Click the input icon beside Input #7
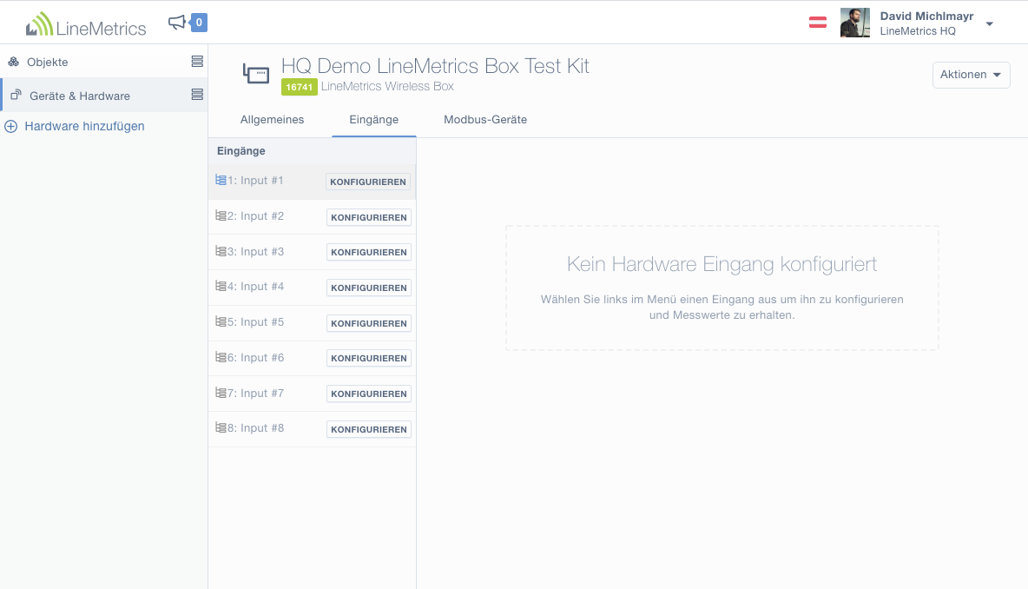This screenshot has width=1028, height=589. 221,392
